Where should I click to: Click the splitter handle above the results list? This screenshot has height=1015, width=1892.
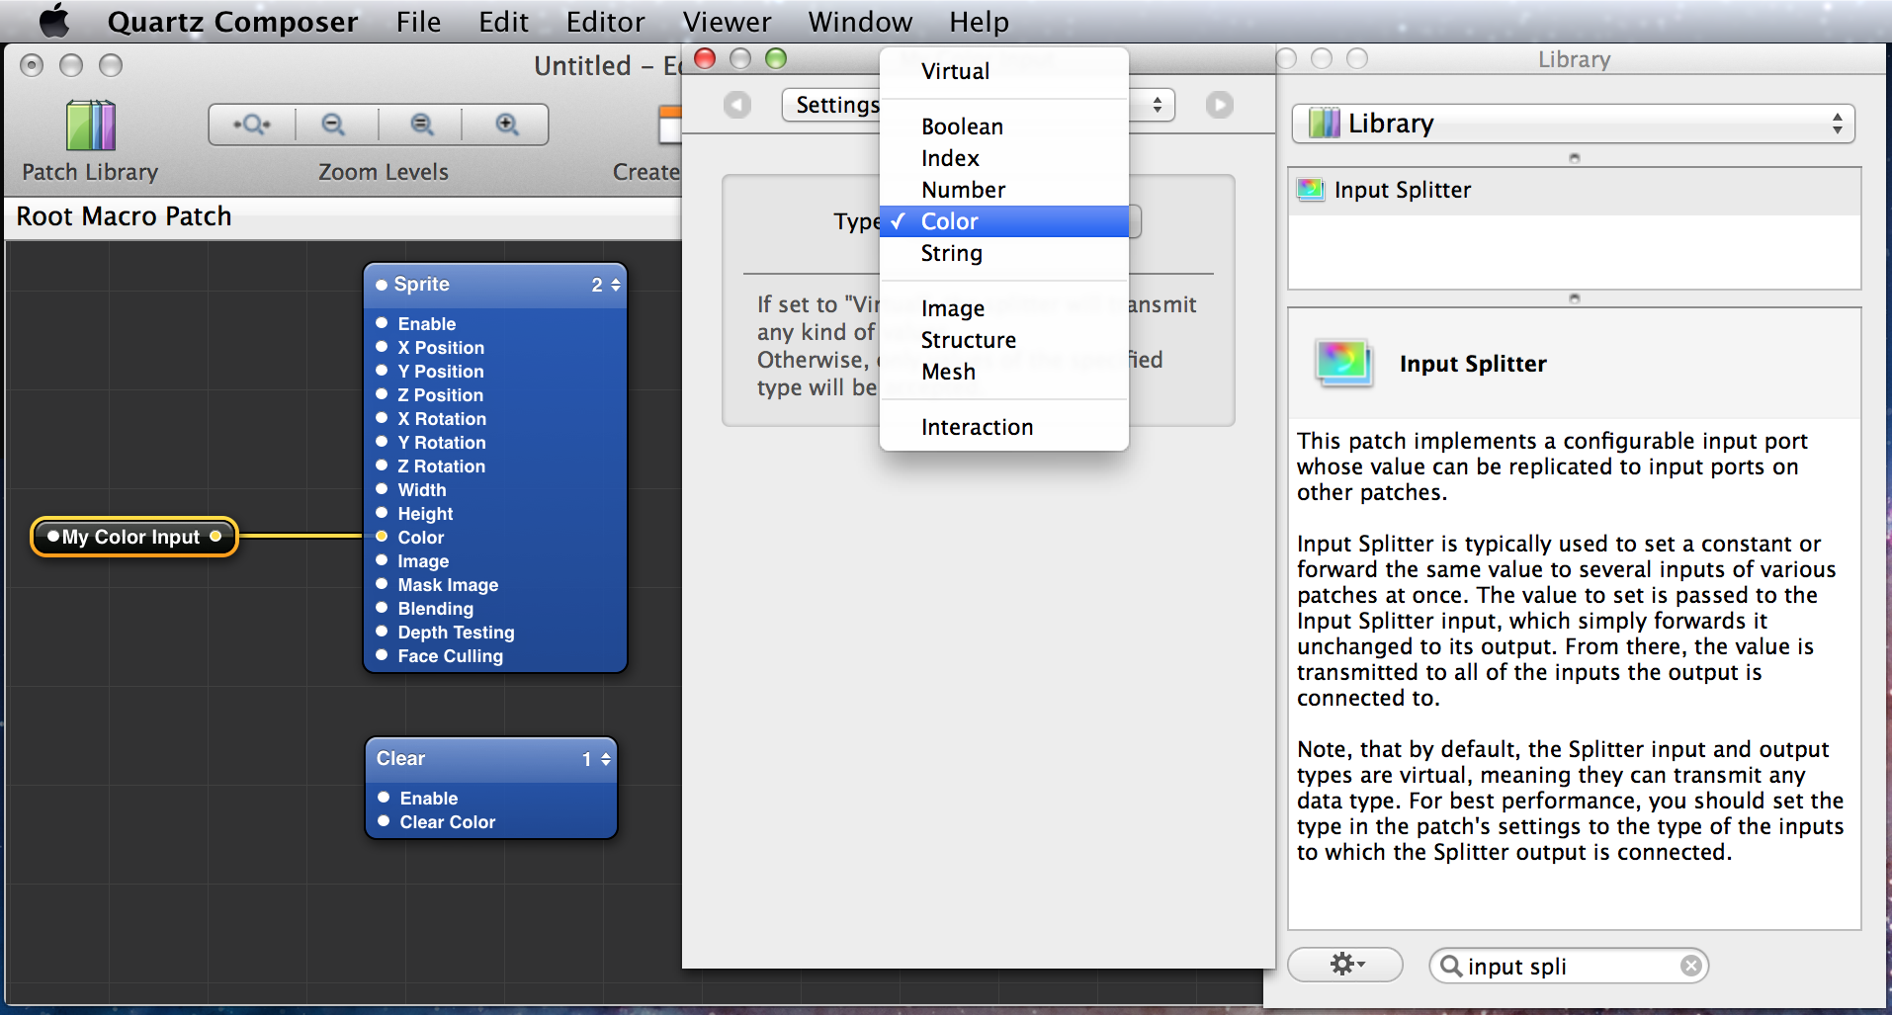(x=1575, y=157)
